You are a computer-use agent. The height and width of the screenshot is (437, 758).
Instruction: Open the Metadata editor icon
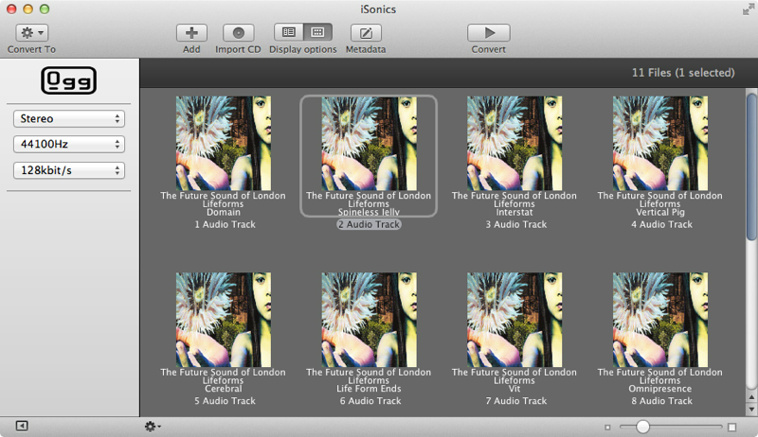(365, 32)
